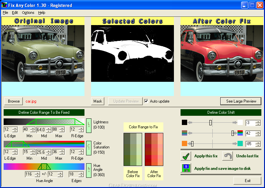Click the lightness shift slider handle
The width and height of the screenshot is (265, 188).
tap(210, 122)
